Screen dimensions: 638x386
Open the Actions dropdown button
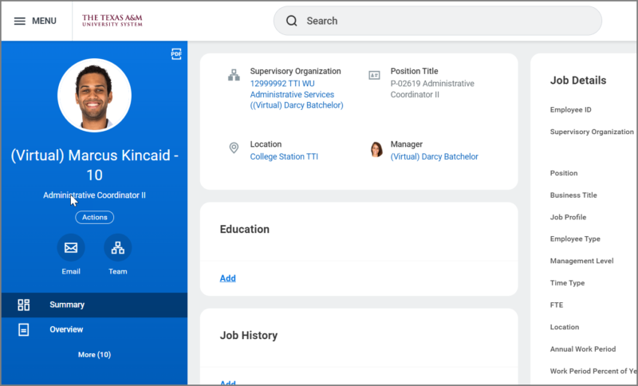tap(94, 217)
